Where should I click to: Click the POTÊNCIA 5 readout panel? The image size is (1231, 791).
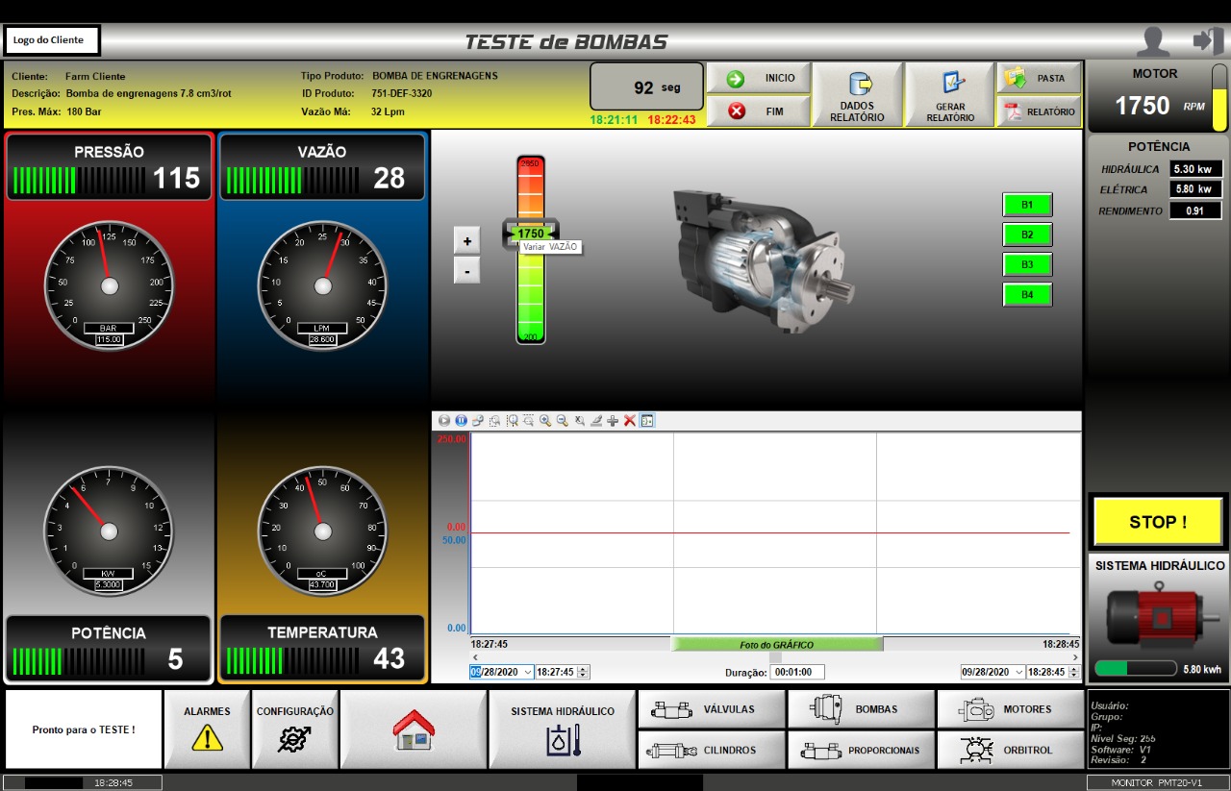coord(108,649)
